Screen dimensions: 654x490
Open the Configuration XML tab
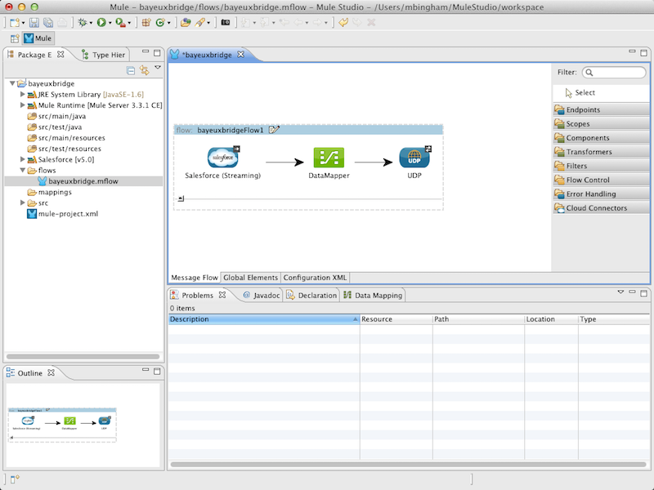click(315, 278)
